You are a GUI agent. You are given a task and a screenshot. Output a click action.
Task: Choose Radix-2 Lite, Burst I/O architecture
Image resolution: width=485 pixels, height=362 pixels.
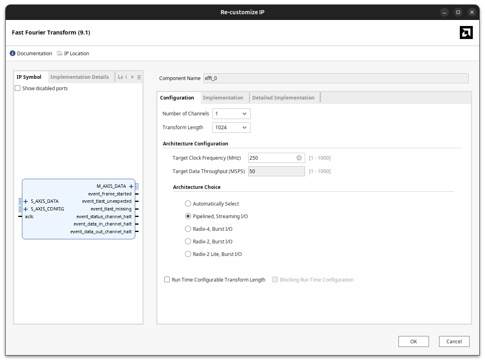[x=188, y=254]
